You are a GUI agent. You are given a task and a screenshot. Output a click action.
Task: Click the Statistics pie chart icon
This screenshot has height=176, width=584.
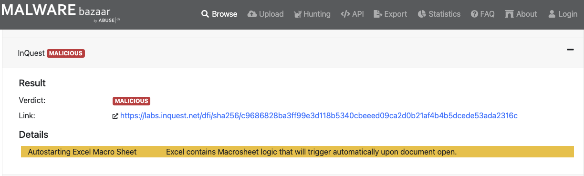coord(422,14)
